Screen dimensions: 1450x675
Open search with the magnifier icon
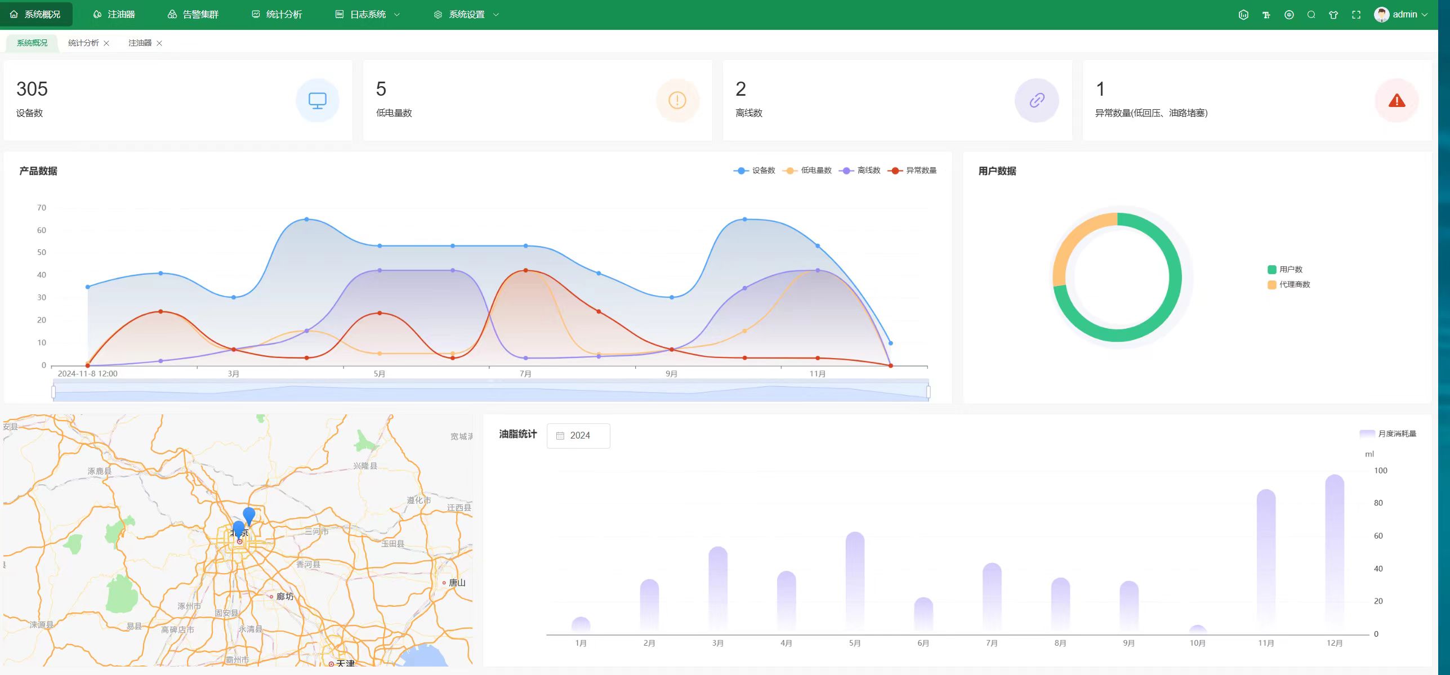coord(1311,15)
